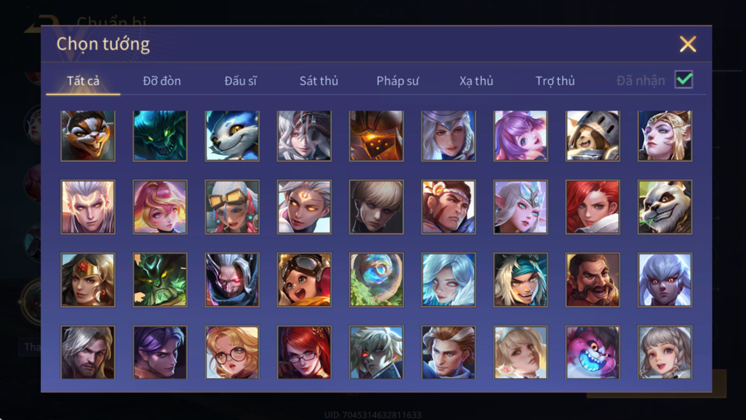Open the Đấu sĩ tab
Image resolution: width=746 pixels, height=420 pixels.
[240, 81]
